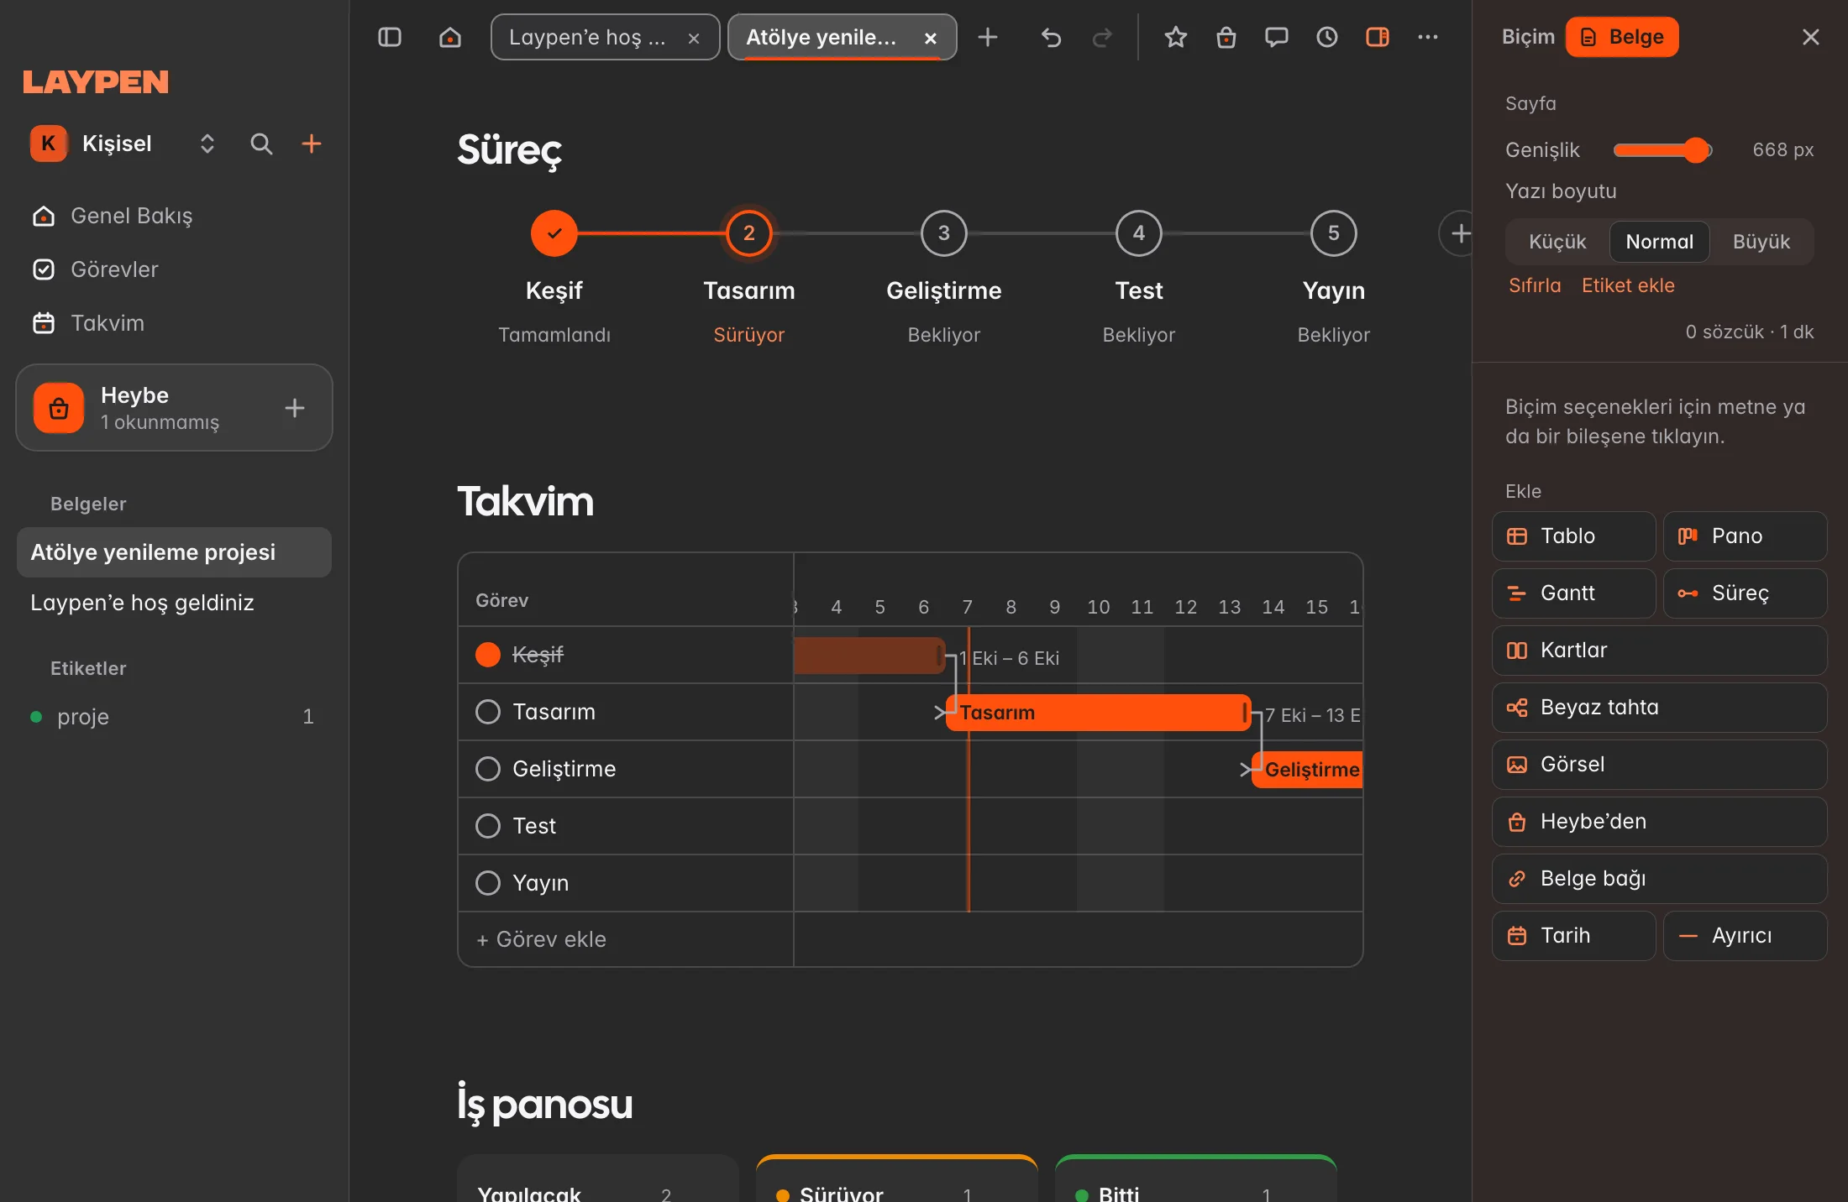1848x1202 pixels.
Task: Switch to the Biçim tab
Action: (x=1528, y=37)
